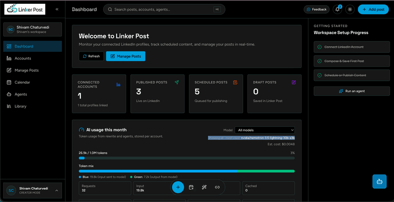394x202 pixels.
Task: Click the Dashboard grid icon in sidebar
Action: [x=9, y=47]
